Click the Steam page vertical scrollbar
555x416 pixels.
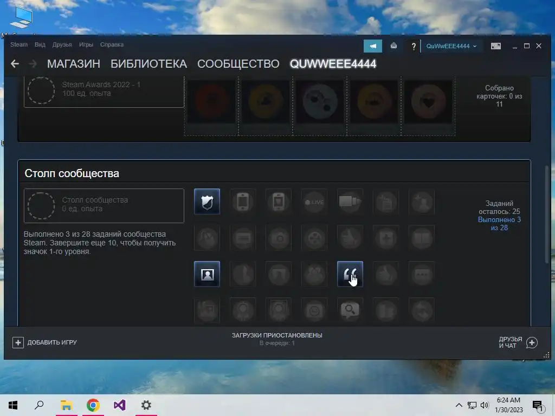547,214
